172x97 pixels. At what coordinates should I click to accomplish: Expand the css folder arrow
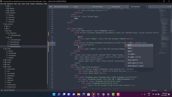point(5,26)
